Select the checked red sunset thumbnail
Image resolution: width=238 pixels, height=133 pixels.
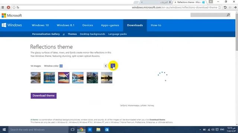(x=64, y=78)
